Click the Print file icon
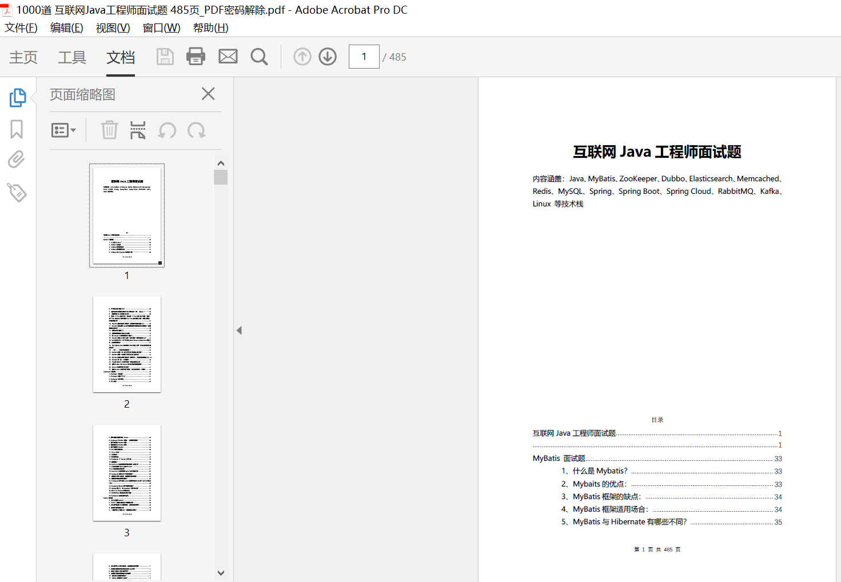The width and height of the screenshot is (841, 582). (196, 57)
